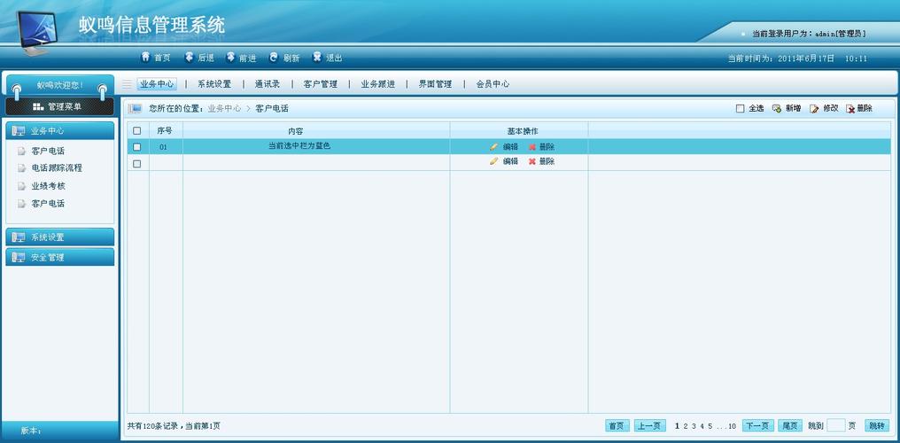Switch to the 通讯录 tab
Screen dimensions: 900x443
tap(268, 84)
